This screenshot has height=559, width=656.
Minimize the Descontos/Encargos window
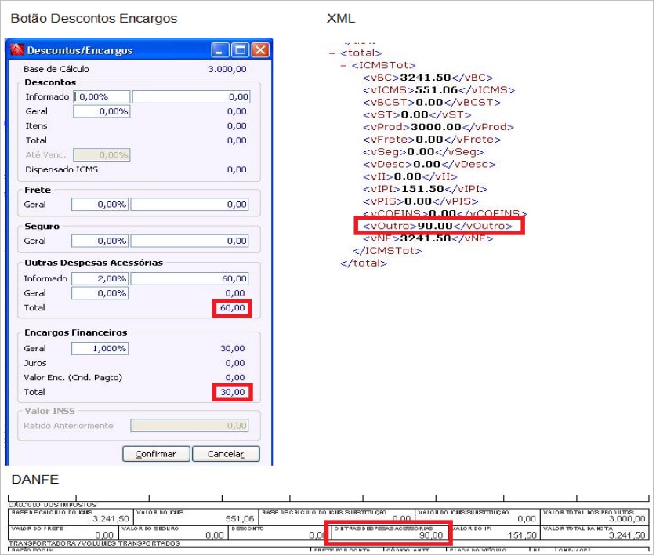[220, 50]
